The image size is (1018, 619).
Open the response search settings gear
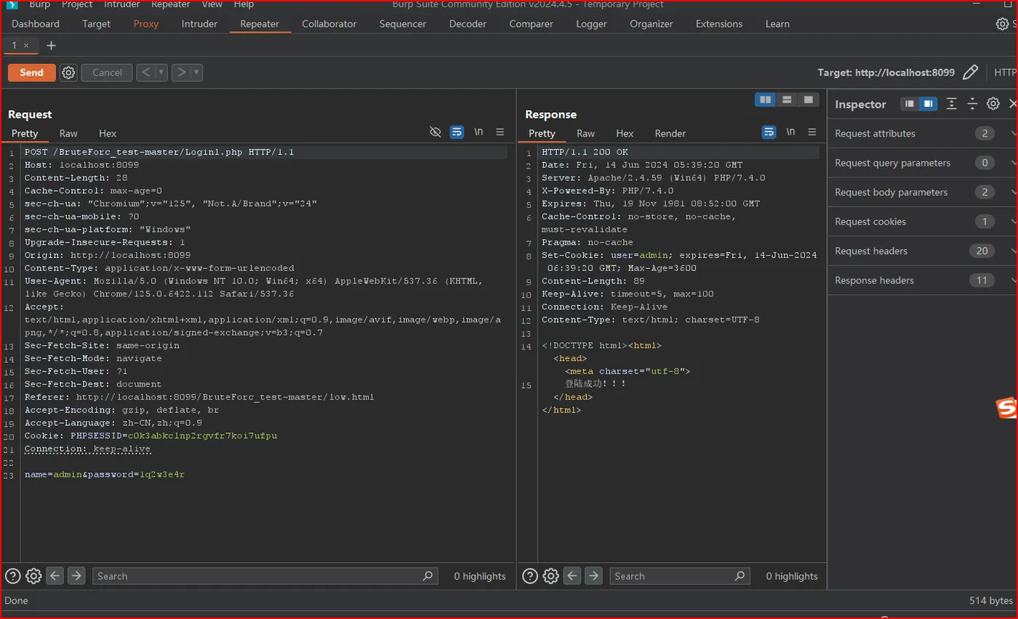click(x=551, y=576)
